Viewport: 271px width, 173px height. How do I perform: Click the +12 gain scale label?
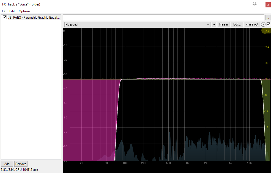267,47
